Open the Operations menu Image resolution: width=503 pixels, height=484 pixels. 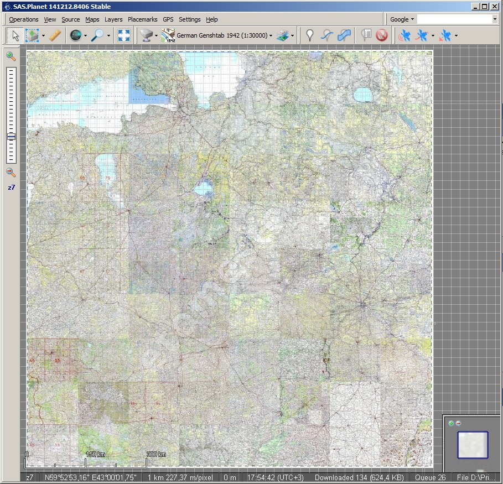pyautogui.click(x=24, y=19)
